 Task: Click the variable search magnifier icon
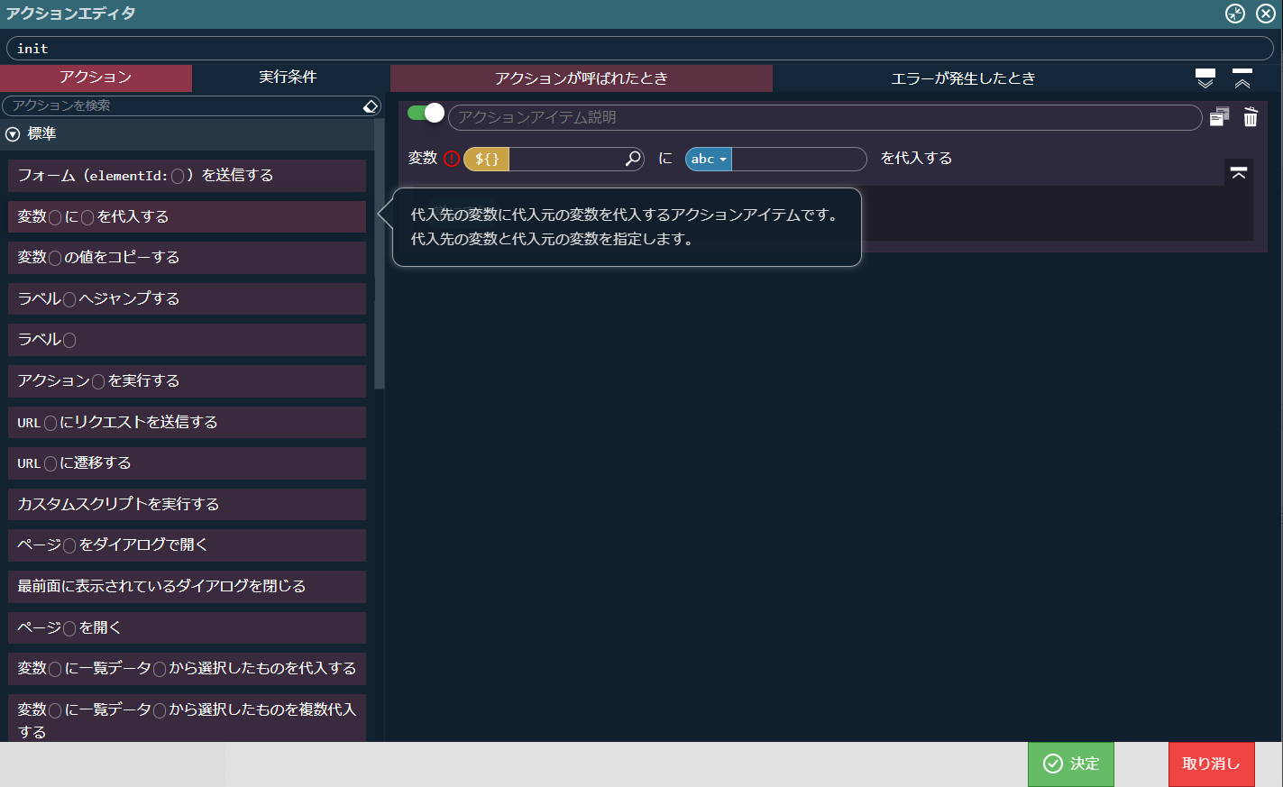click(633, 159)
